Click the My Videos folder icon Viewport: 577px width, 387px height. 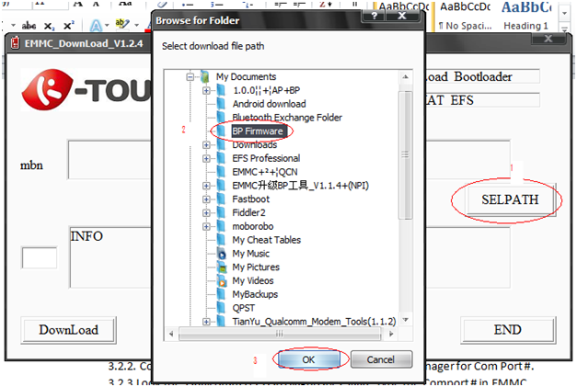click(221, 280)
